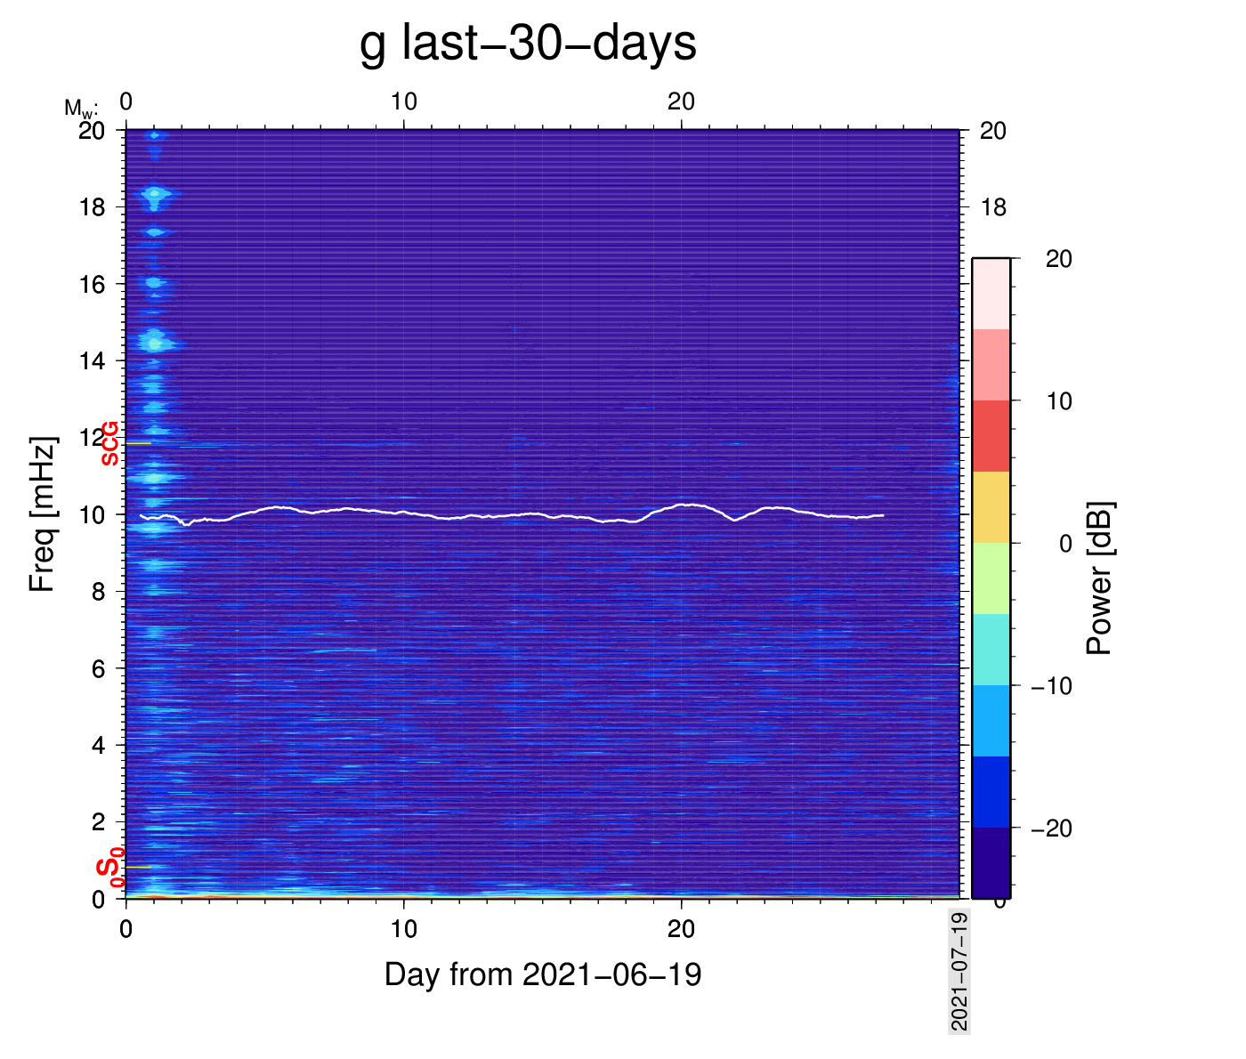
Task: Click the red SCG marker label
Action: click(110, 443)
